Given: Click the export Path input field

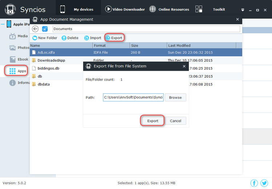Looking at the screenshot, I should (133, 97).
